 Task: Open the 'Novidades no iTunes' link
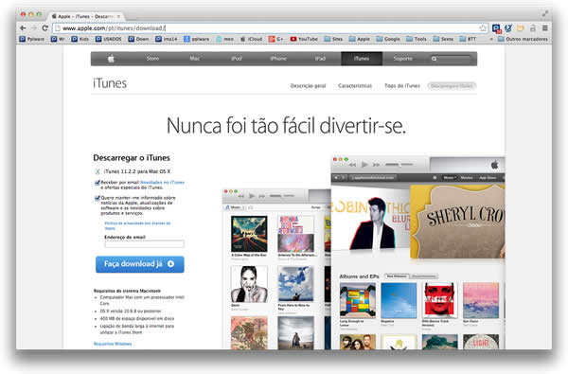[162, 183]
